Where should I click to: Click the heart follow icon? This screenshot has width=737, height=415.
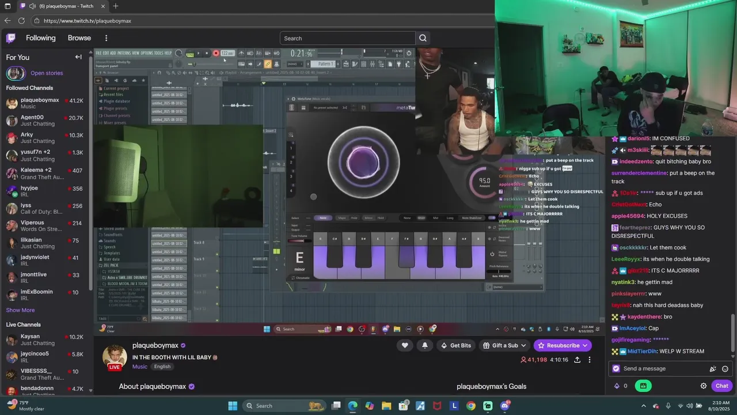(x=405, y=345)
